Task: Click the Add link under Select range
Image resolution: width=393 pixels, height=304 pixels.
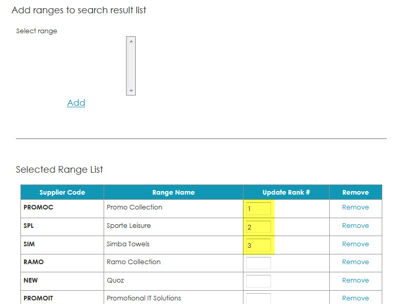Action: [76, 103]
